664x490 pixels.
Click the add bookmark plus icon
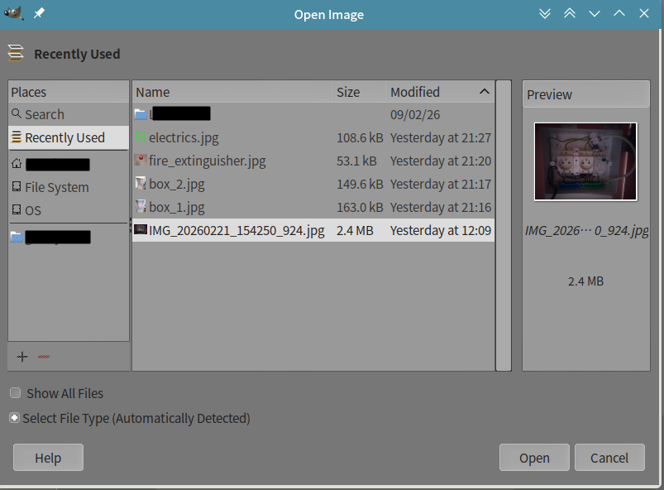pyautogui.click(x=22, y=357)
